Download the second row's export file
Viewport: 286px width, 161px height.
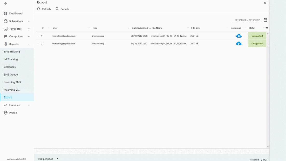click(239, 44)
